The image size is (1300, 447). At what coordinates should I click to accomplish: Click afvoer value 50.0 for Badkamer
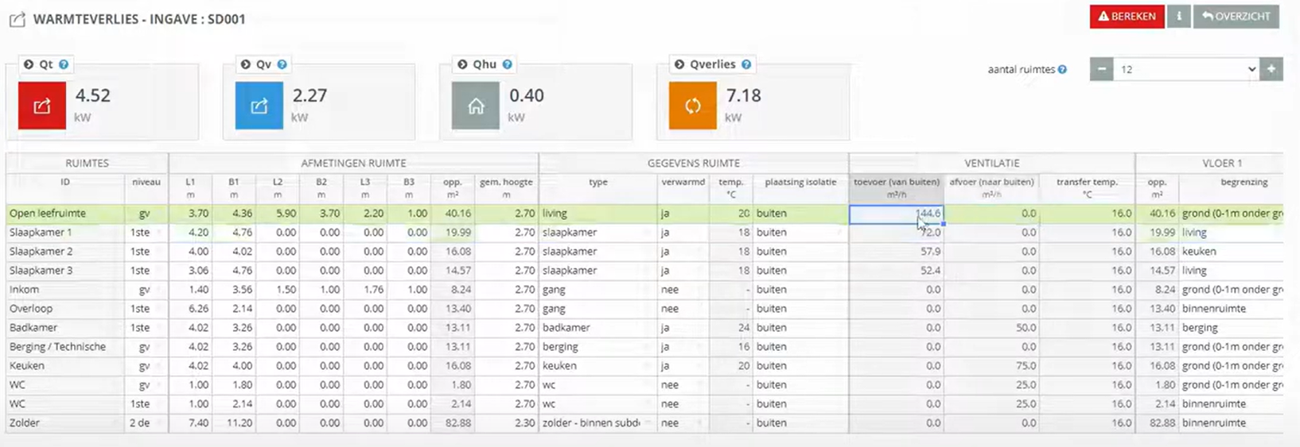pos(991,328)
